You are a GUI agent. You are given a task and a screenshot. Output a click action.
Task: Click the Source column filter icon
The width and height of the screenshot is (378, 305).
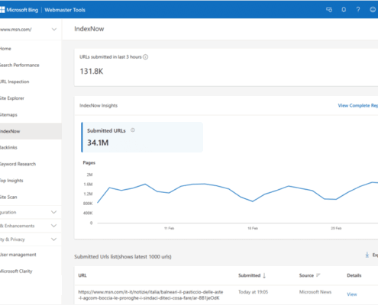tap(318, 275)
